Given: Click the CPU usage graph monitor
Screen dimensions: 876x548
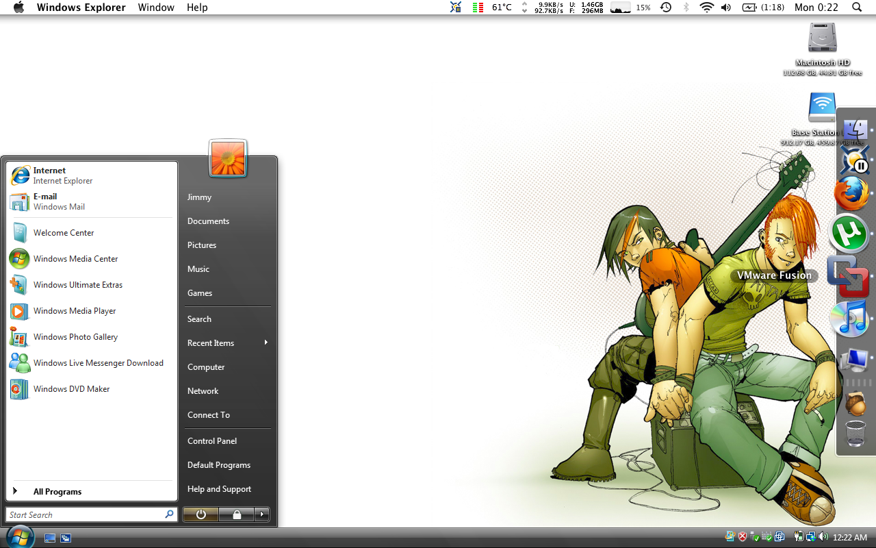Looking at the screenshot, I should tap(621, 8).
